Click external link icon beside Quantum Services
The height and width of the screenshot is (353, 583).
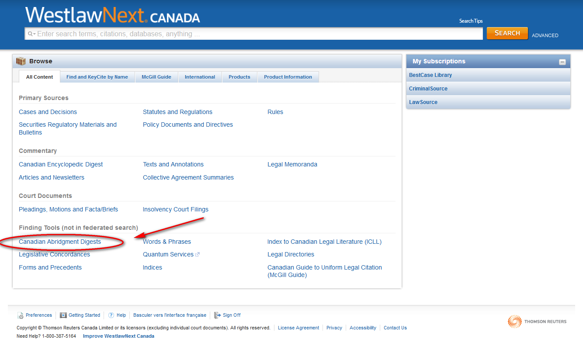click(x=198, y=254)
